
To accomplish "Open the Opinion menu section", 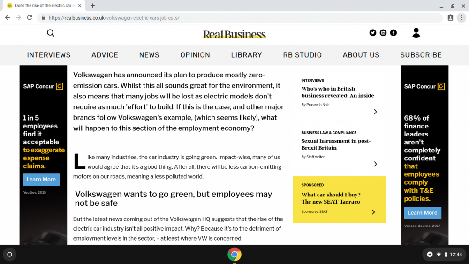I will pos(195,55).
